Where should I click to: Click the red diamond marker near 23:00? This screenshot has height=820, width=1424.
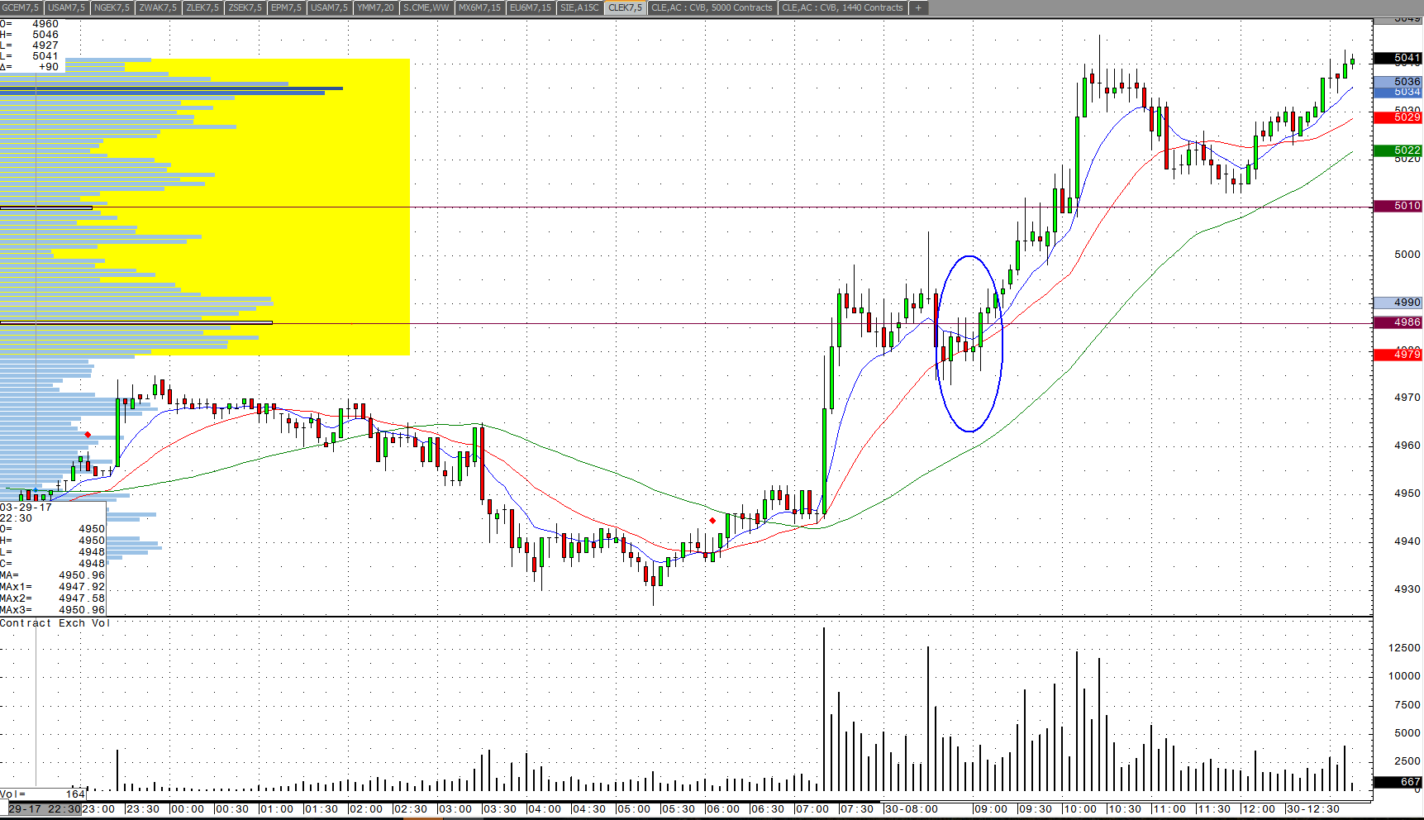coord(88,435)
